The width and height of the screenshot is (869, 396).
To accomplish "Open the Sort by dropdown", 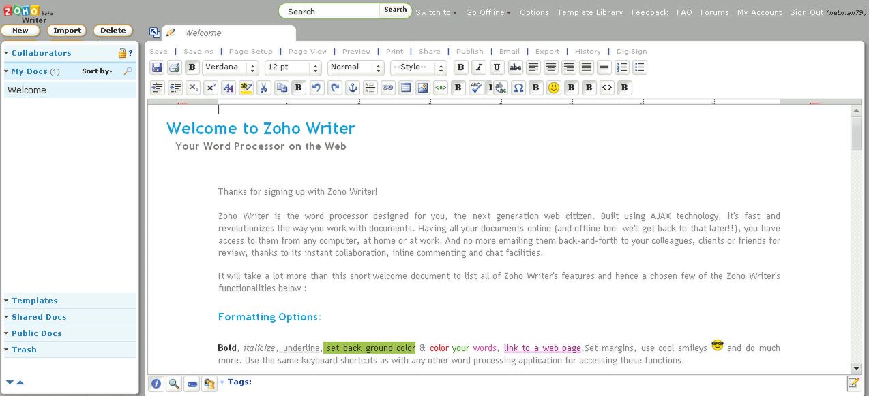I will (98, 71).
